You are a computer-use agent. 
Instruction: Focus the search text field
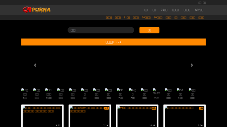coord(101,30)
